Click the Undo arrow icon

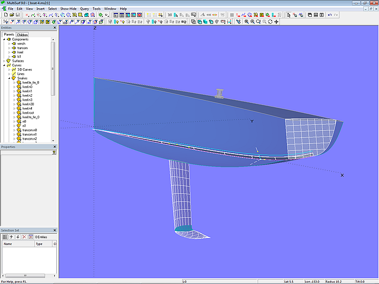click(330, 15)
